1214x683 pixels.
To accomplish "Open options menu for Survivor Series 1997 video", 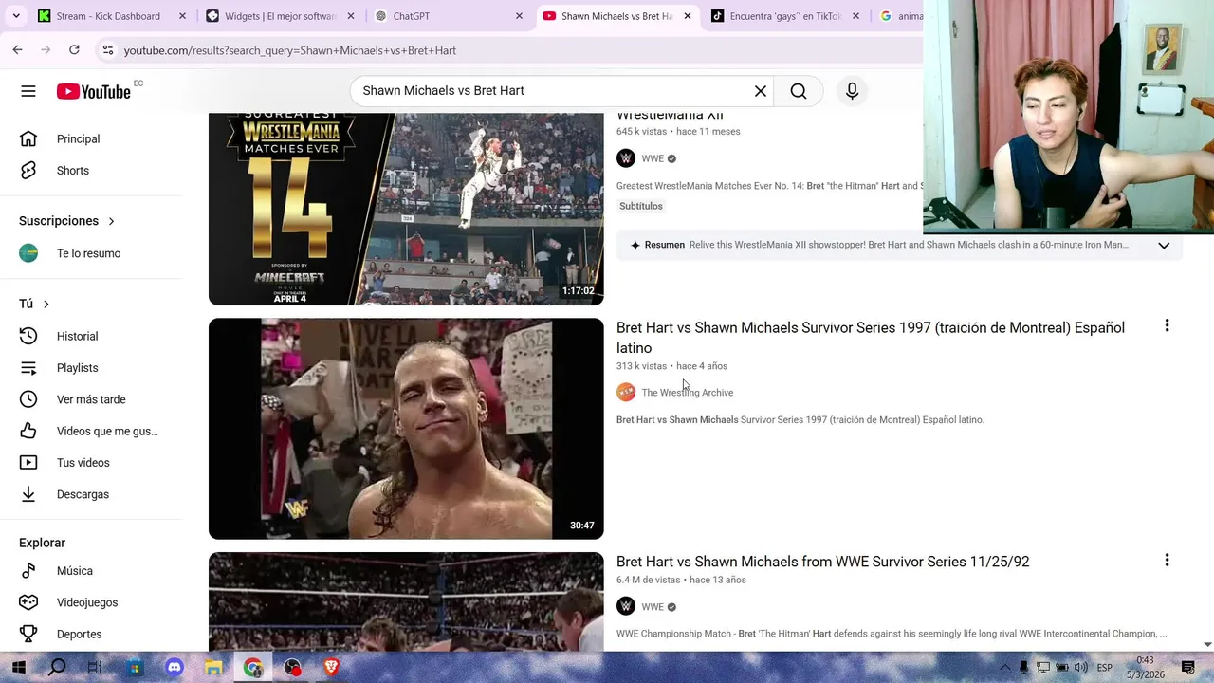I will [x=1167, y=326].
